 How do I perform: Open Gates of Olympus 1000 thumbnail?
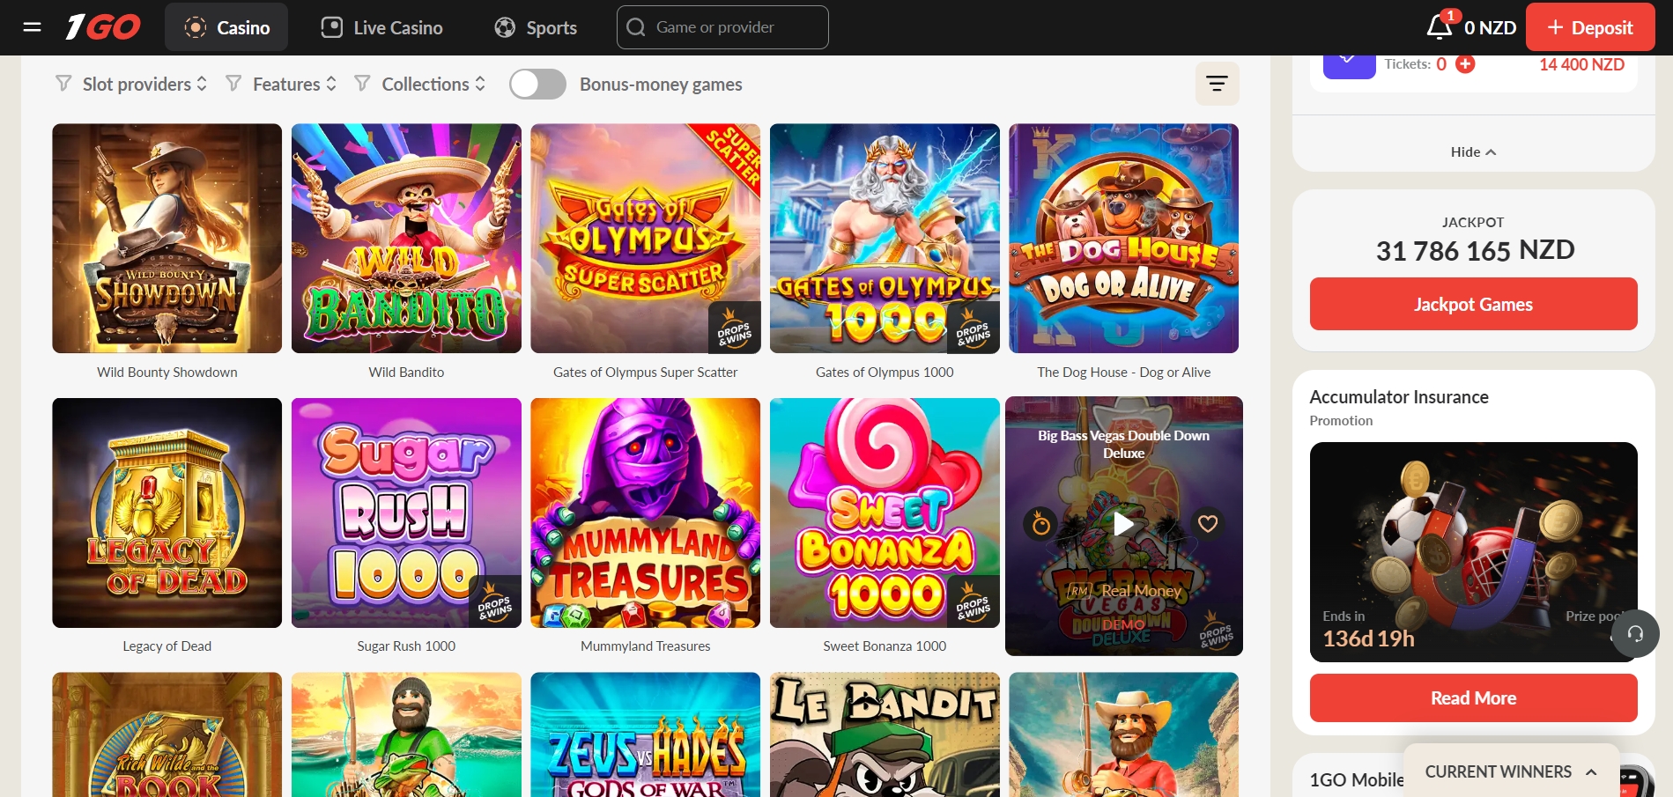[x=885, y=239]
